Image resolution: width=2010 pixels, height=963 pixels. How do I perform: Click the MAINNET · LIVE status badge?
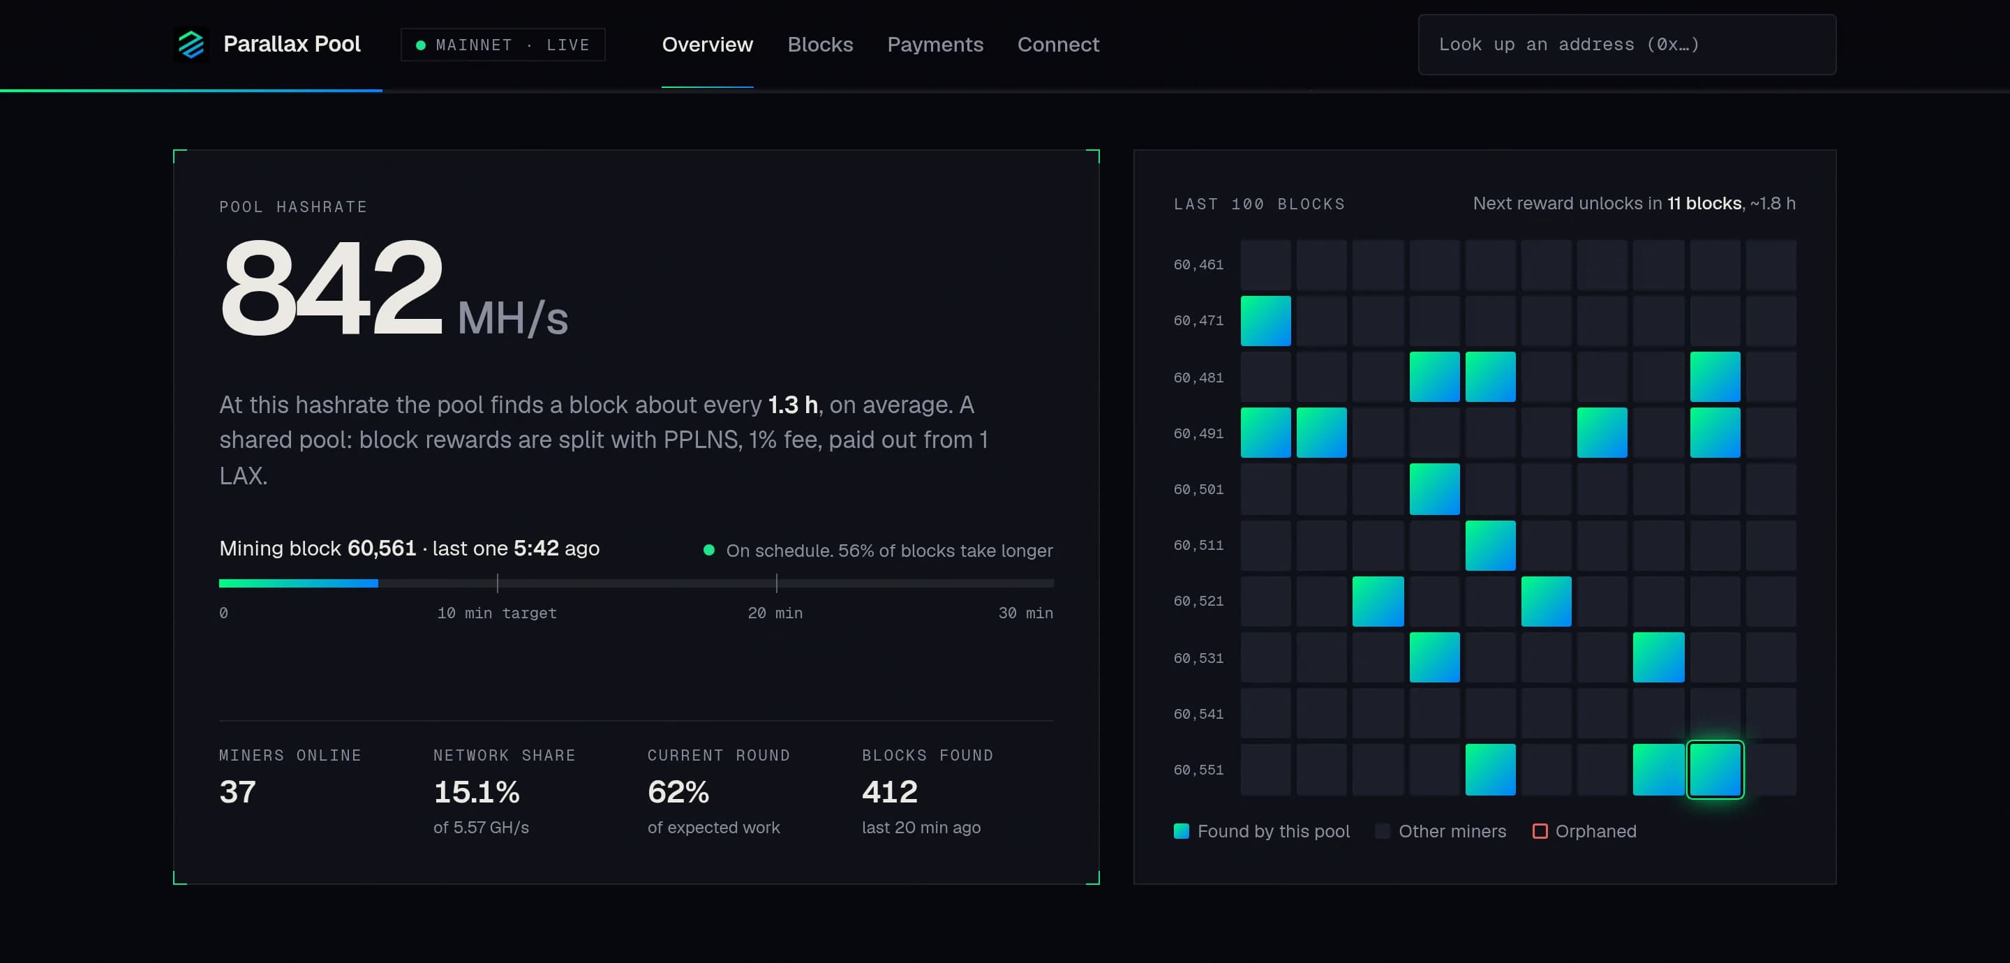click(503, 45)
